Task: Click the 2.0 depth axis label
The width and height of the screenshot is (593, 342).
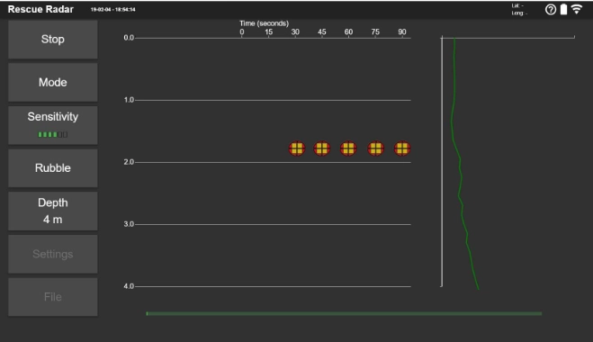Action: tap(129, 162)
